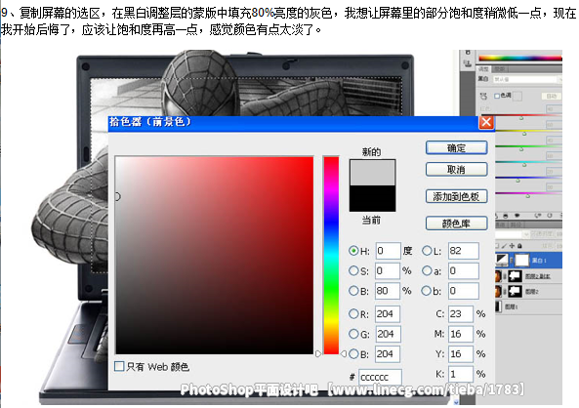Click the lock all padlock icon
The width and height of the screenshot is (579, 408).
(519, 246)
